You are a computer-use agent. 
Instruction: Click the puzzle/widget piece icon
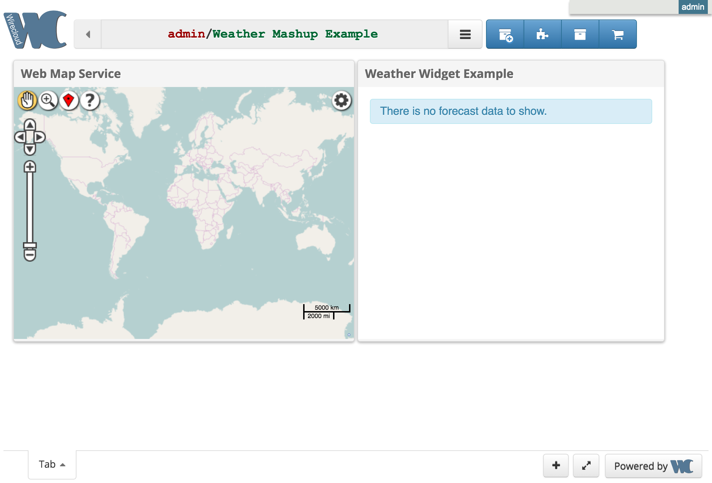(542, 34)
